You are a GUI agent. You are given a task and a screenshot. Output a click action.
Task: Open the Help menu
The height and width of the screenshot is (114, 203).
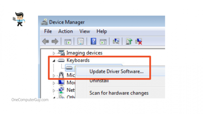[102, 31]
